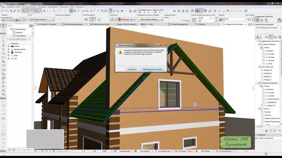Select the Window tool in toolbox
Screen dimensions: 282x158
coord(4,46)
